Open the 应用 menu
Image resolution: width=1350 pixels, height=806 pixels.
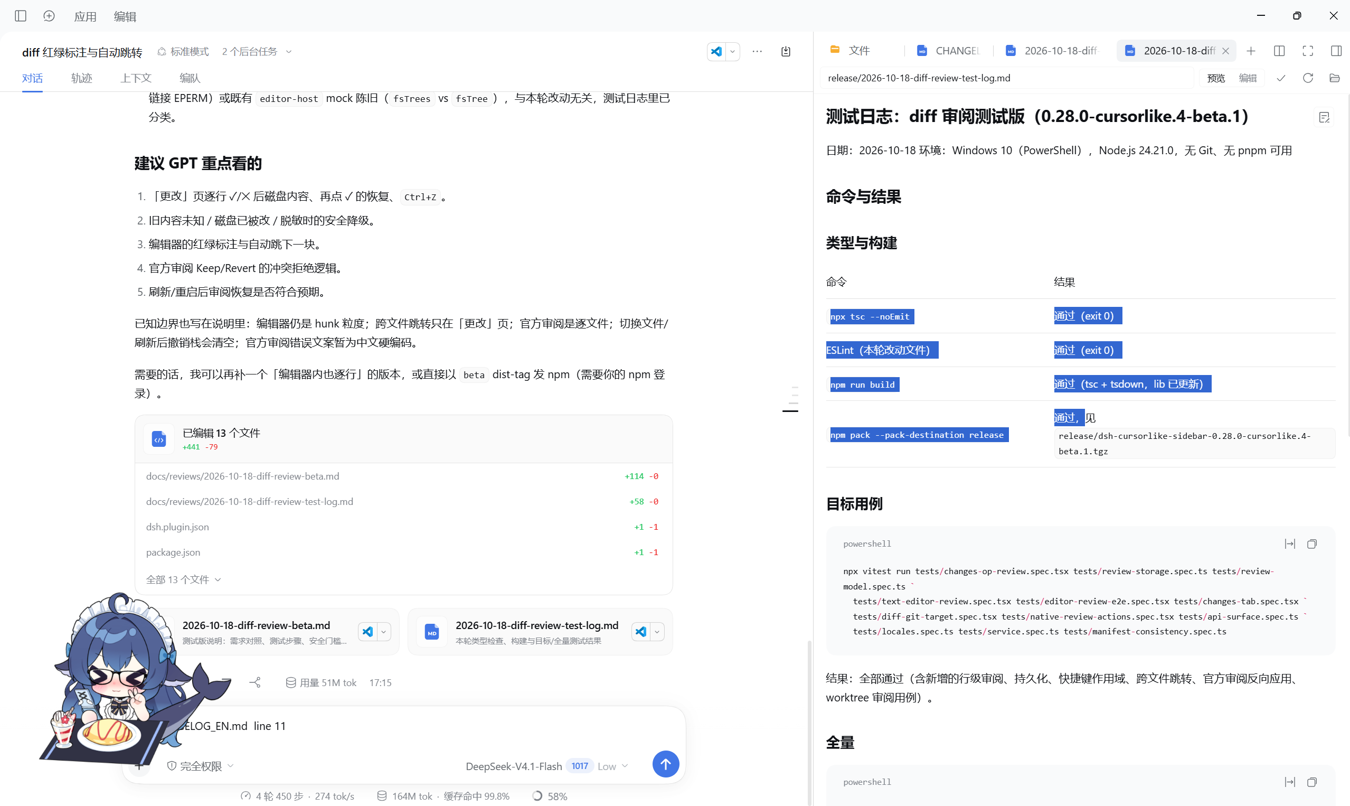pyautogui.click(x=85, y=17)
